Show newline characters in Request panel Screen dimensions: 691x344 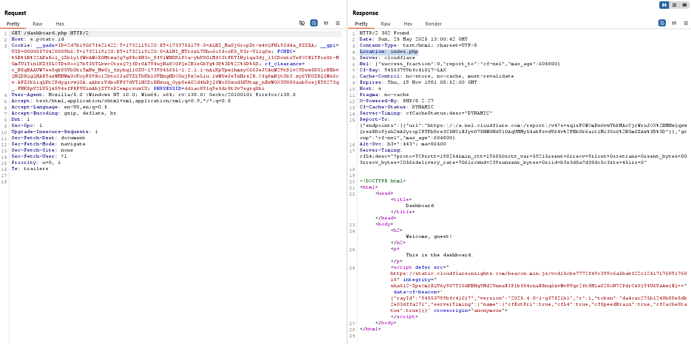pyautogui.click(x=326, y=23)
